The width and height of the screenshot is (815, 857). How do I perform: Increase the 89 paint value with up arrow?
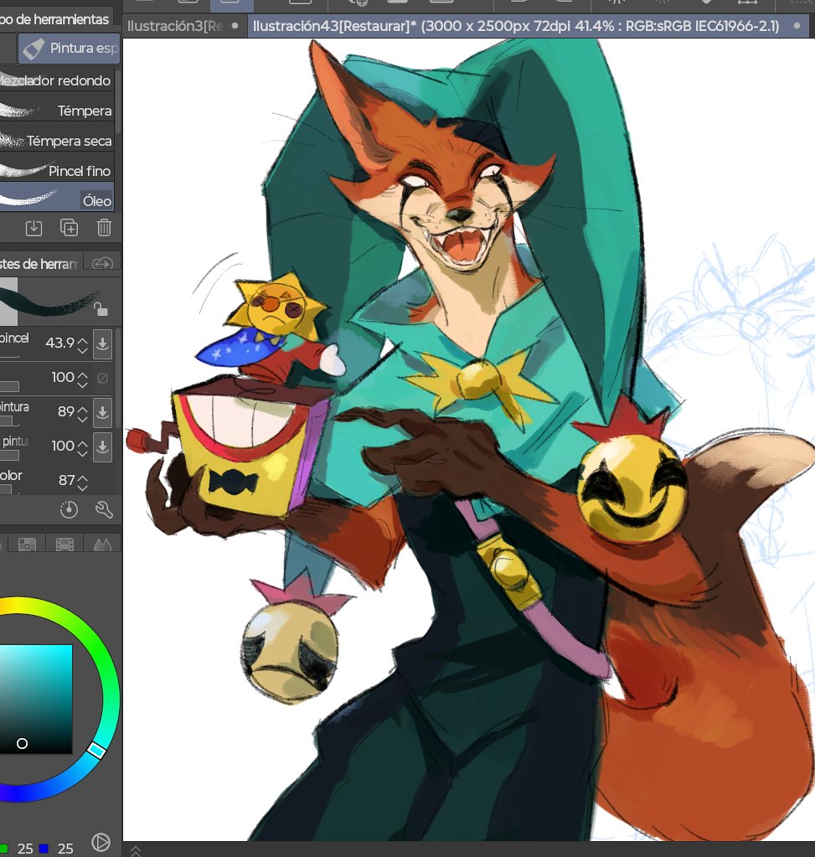click(x=82, y=408)
